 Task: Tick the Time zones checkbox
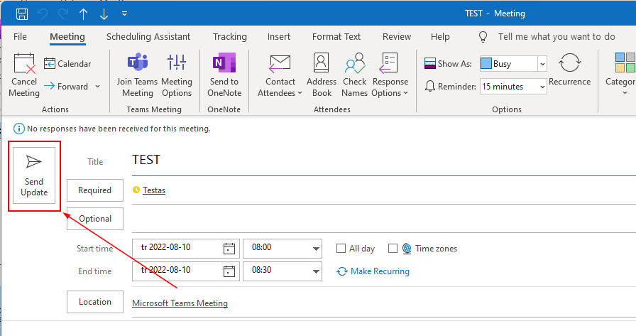coord(393,249)
